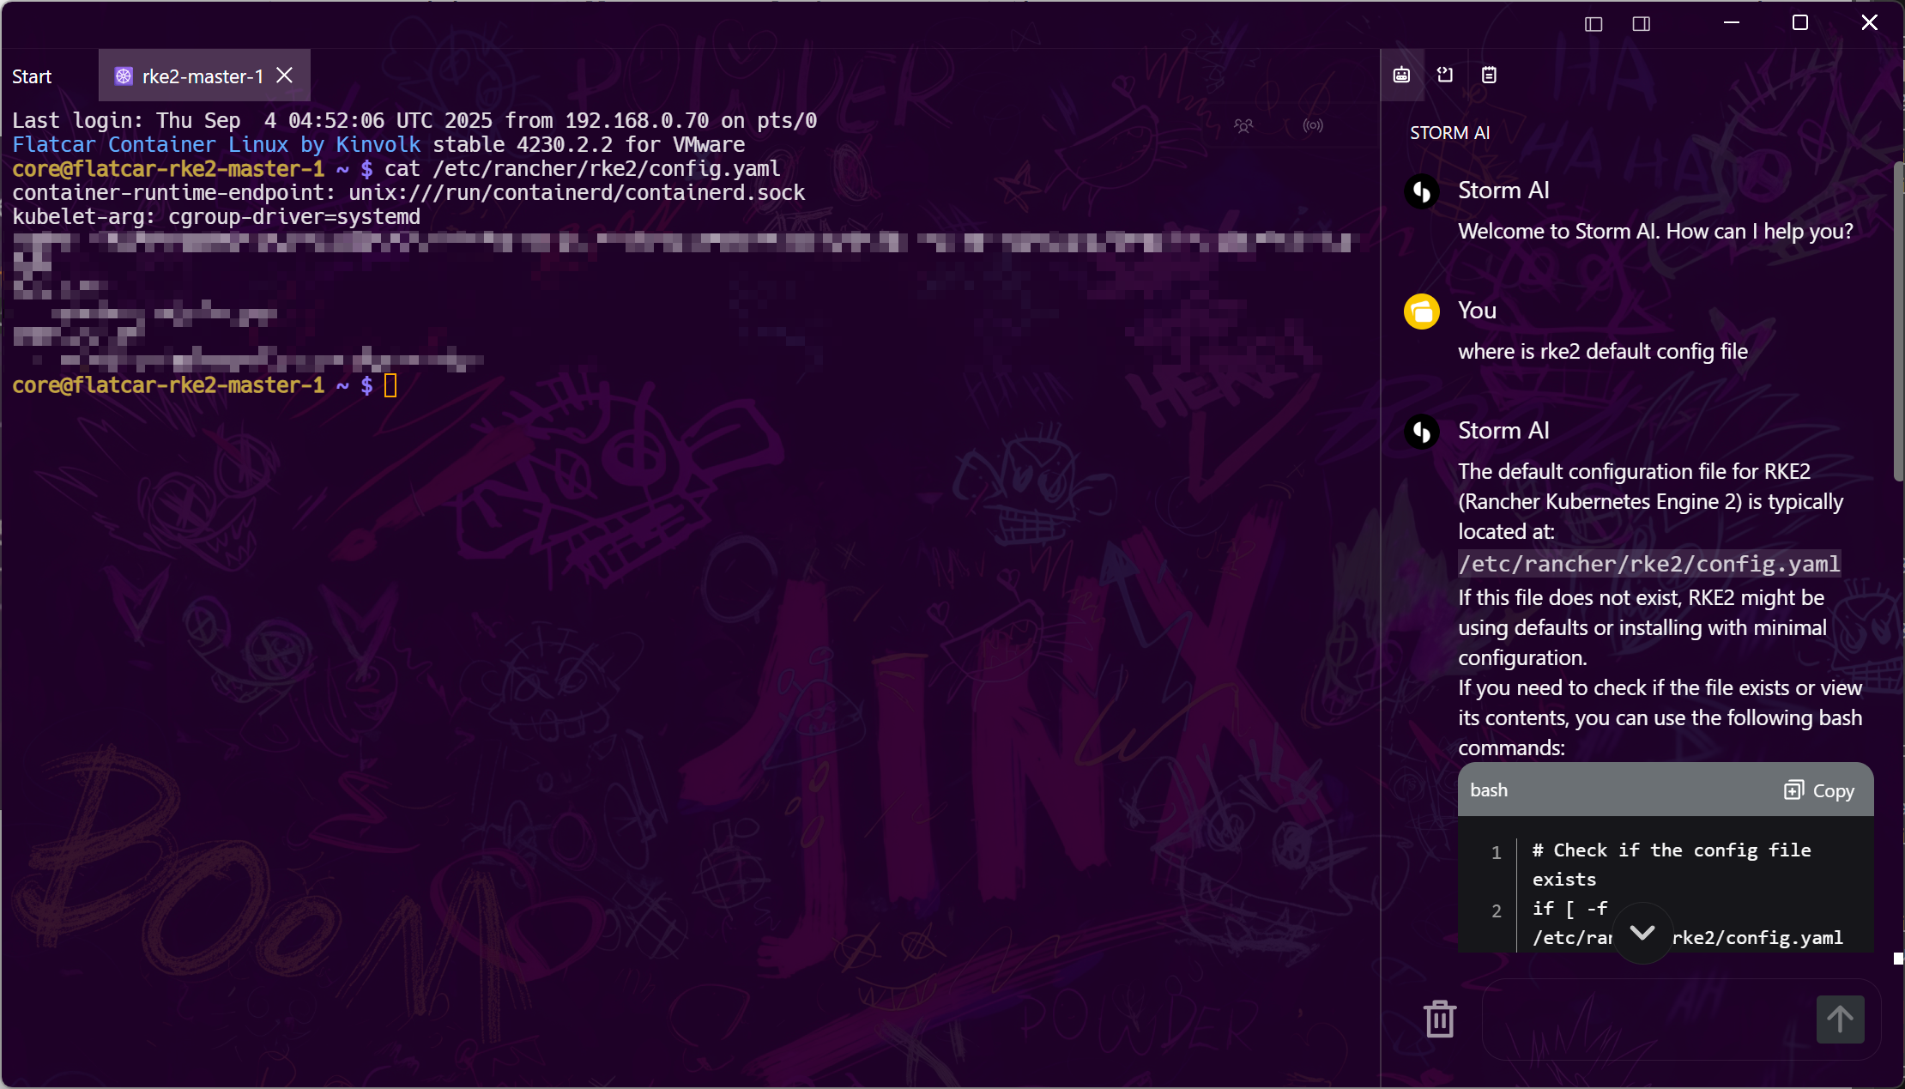
Task: Toggle the left sidebar layout icon
Action: 1594,24
